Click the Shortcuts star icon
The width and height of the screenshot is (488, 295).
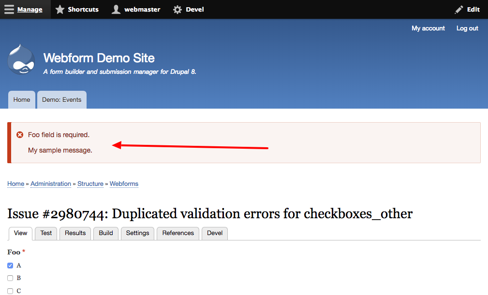pyautogui.click(x=59, y=9)
